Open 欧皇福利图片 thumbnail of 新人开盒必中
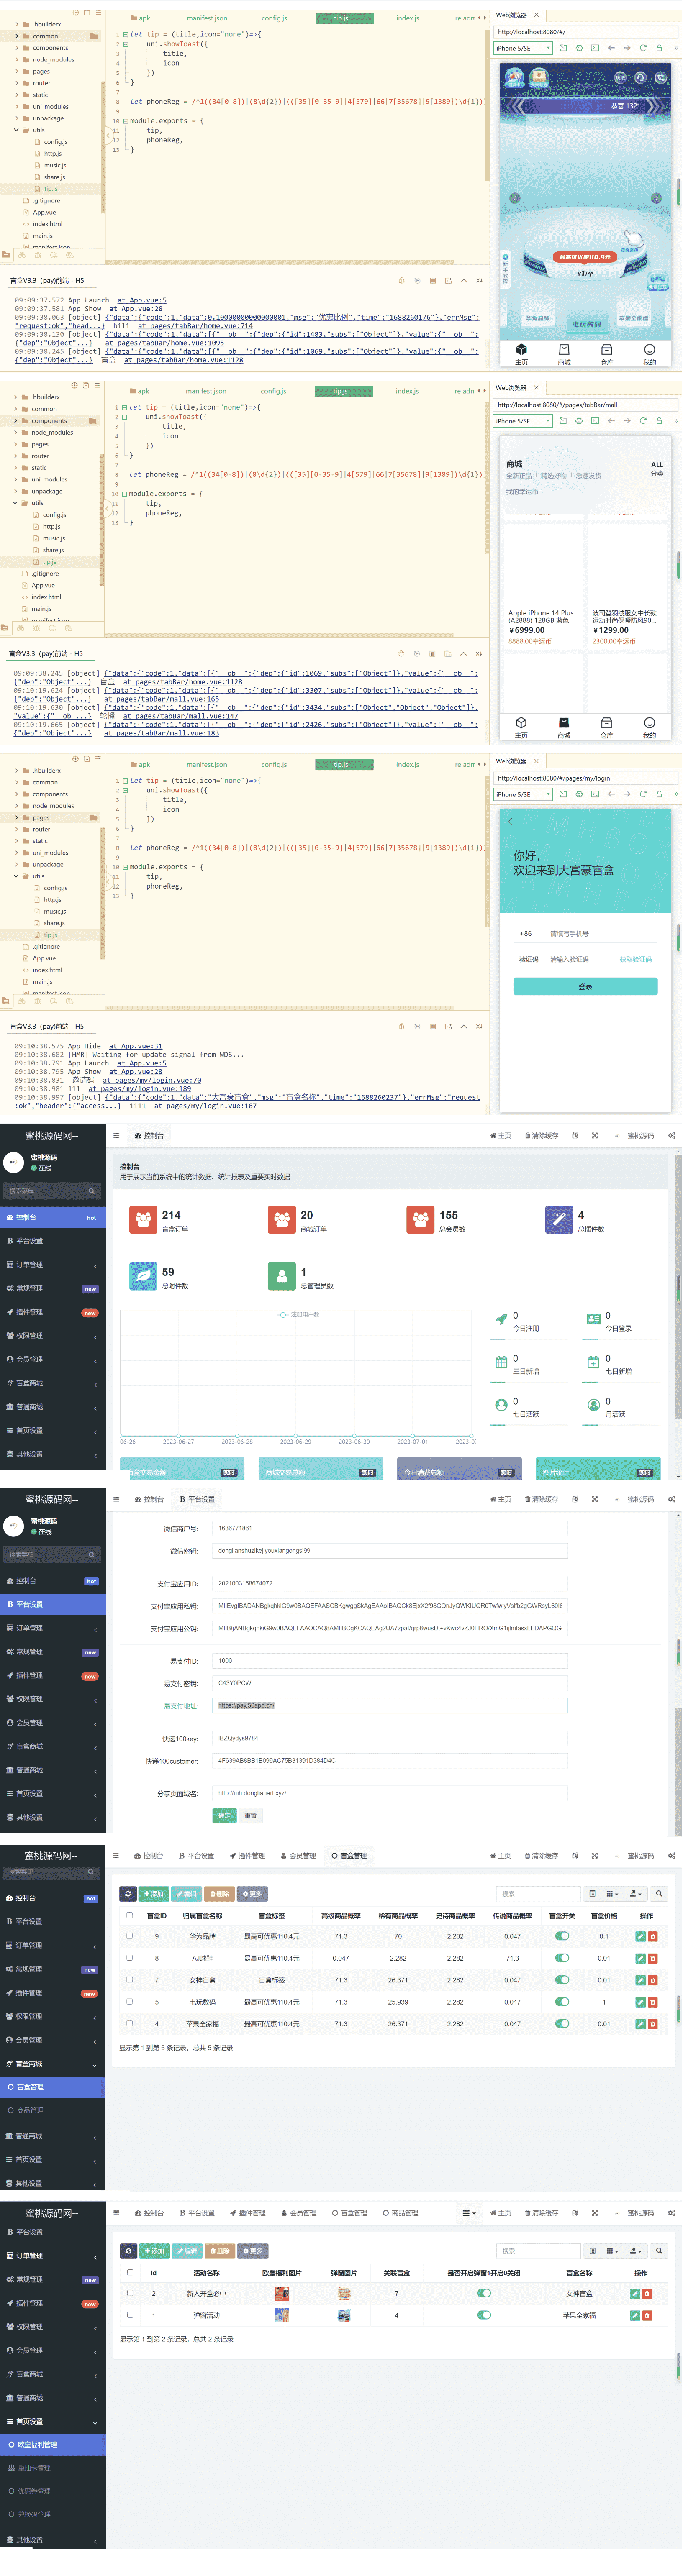This screenshot has width=683, height=2576. pyautogui.click(x=282, y=2294)
